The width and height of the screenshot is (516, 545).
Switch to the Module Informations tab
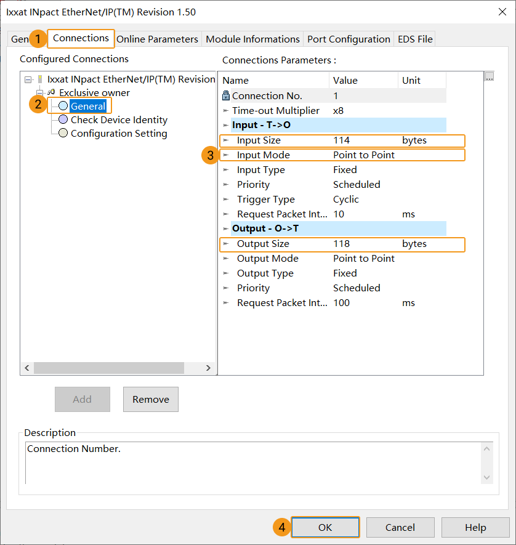[x=252, y=38]
